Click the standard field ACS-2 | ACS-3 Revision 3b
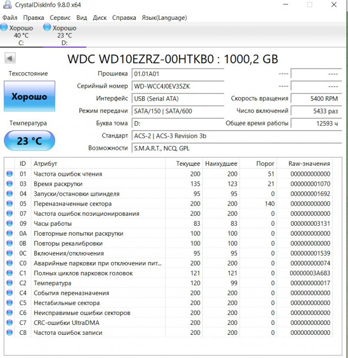This screenshot has width=348, height=358. (x=237, y=135)
